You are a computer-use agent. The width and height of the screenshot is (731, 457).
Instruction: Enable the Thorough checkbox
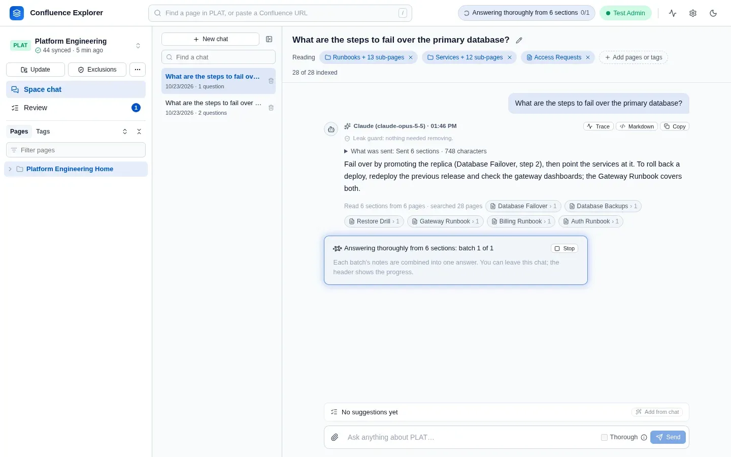(x=604, y=437)
